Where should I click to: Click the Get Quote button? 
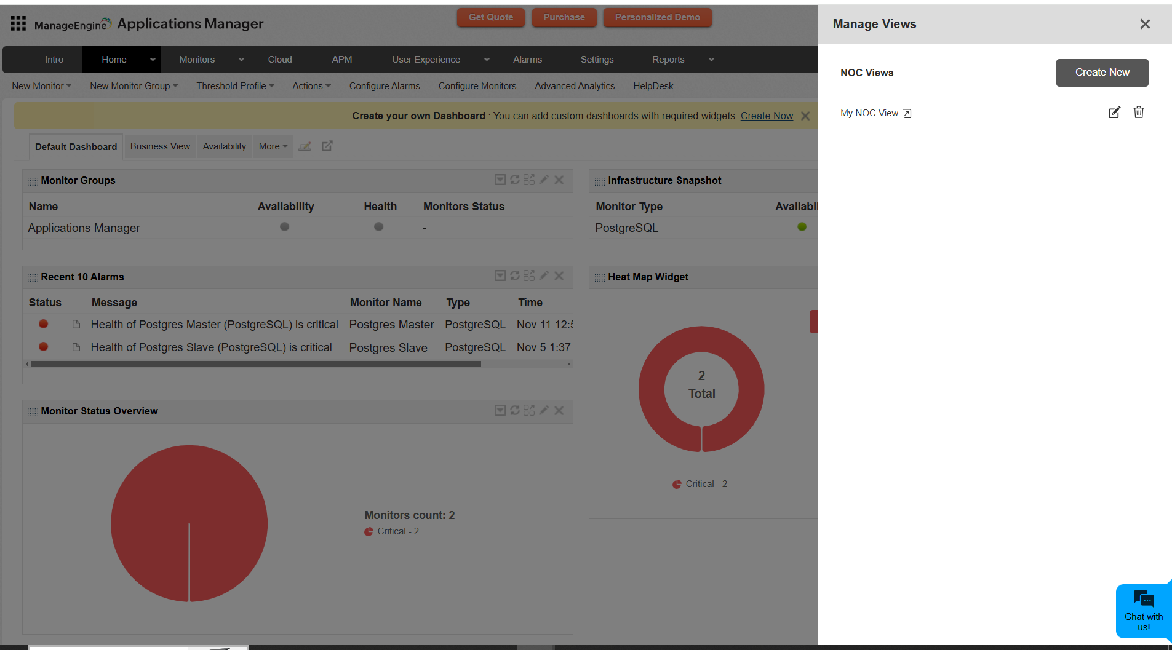(x=491, y=17)
